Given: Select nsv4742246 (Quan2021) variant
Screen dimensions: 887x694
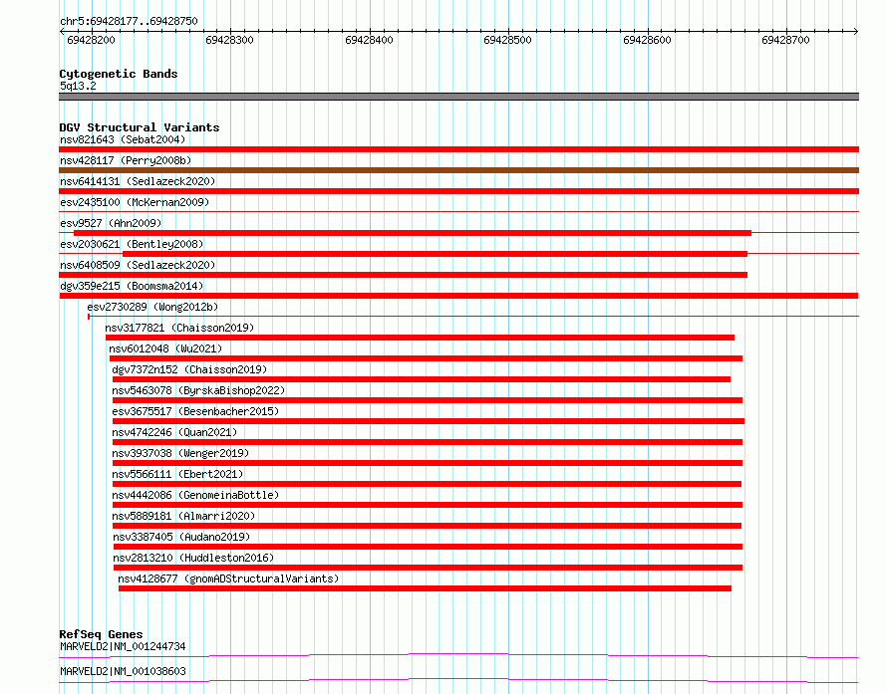Looking at the screenshot, I should coord(174,432).
